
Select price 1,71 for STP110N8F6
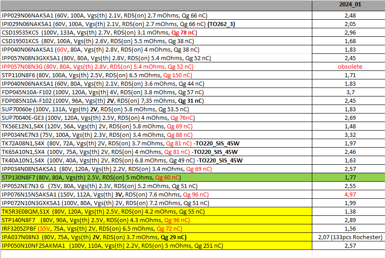pyautogui.click(x=348, y=75)
